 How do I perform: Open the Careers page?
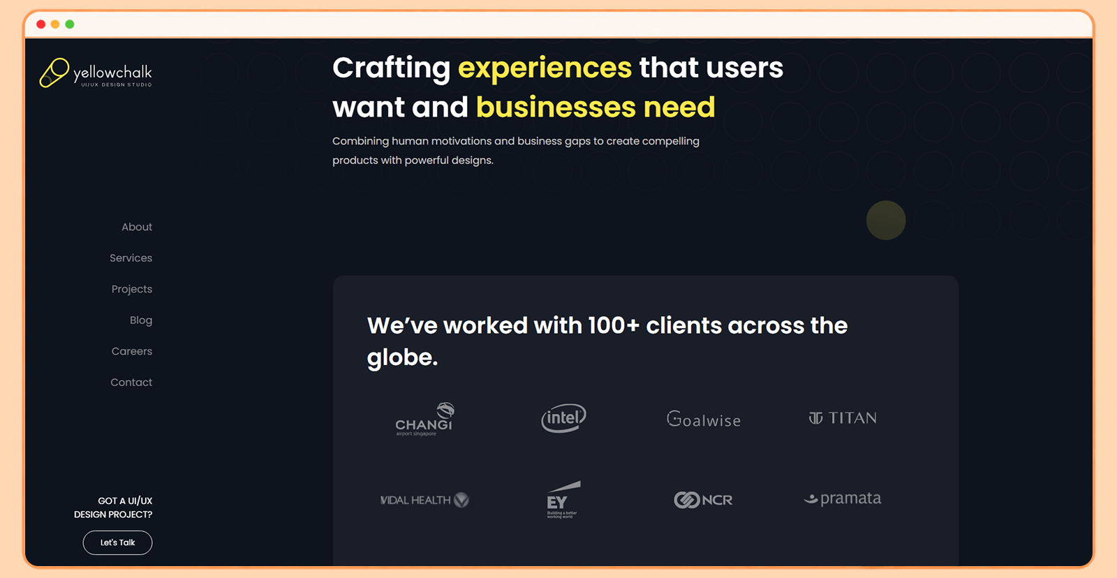[x=132, y=351]
